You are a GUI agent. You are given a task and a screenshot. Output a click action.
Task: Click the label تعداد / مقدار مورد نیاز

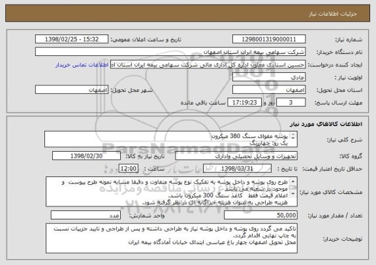tap(335, 216)
